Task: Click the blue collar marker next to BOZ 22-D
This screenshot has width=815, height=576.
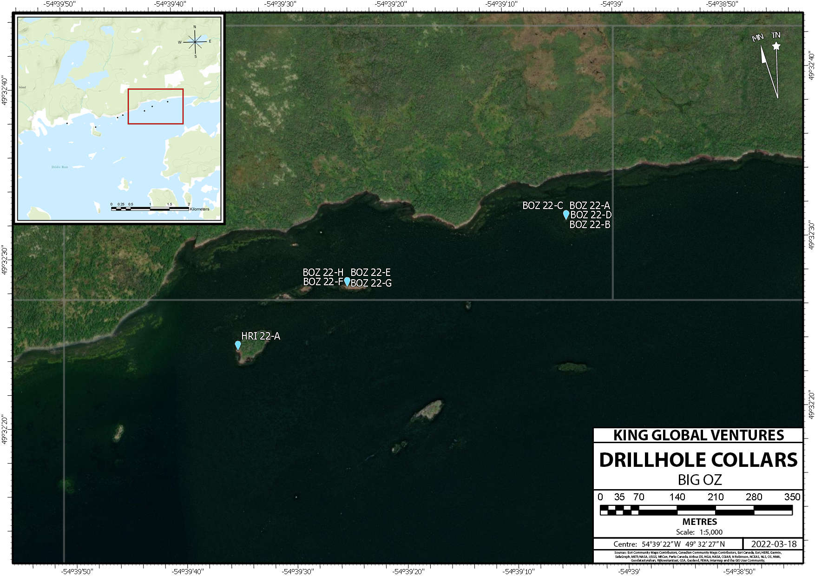Action: [566, 215]
